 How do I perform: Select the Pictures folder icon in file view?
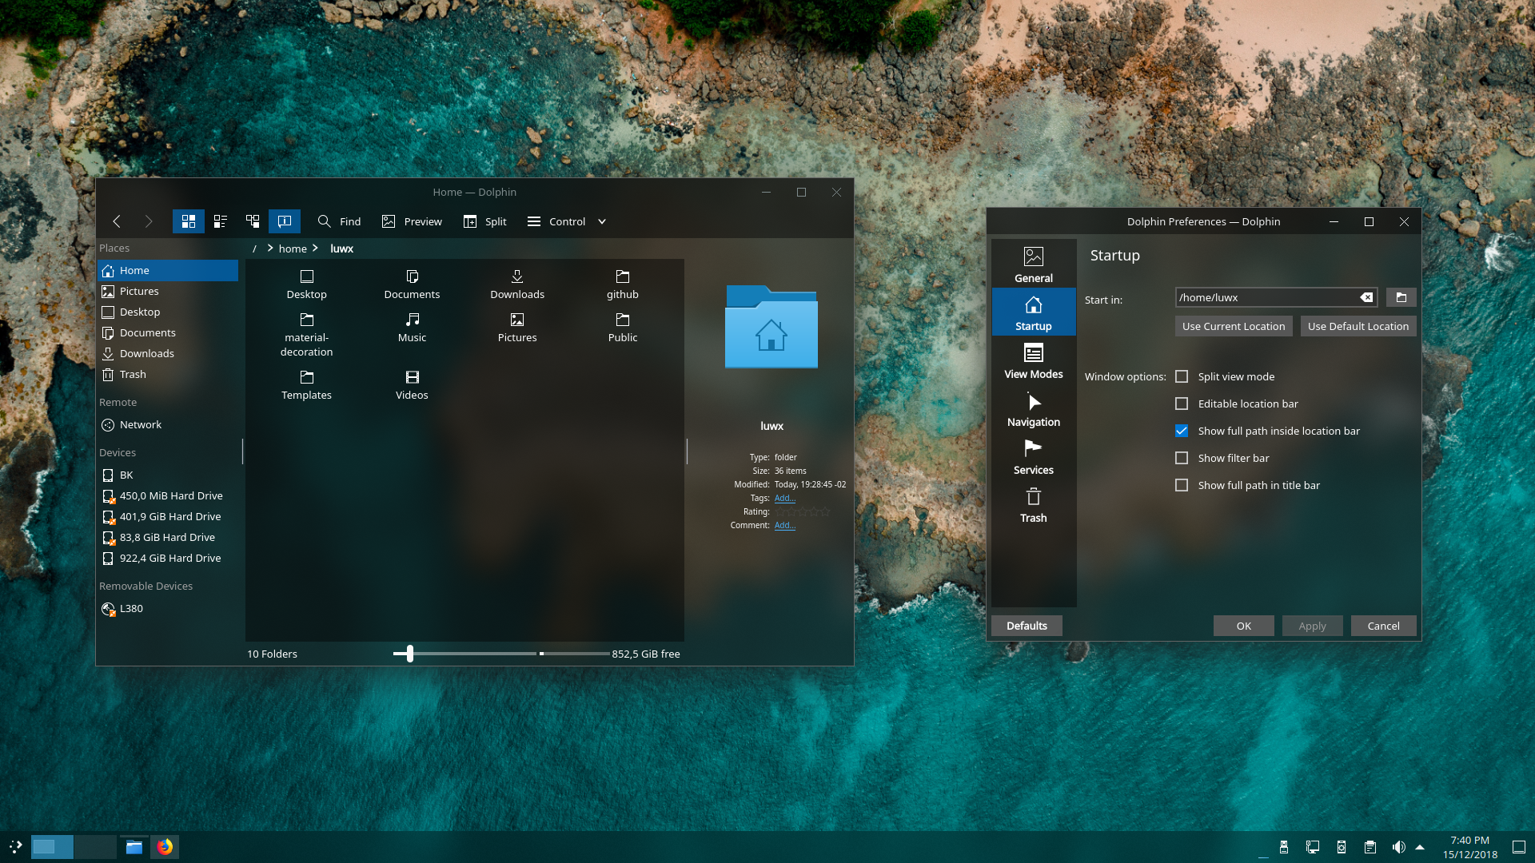(x=517, y=328)
